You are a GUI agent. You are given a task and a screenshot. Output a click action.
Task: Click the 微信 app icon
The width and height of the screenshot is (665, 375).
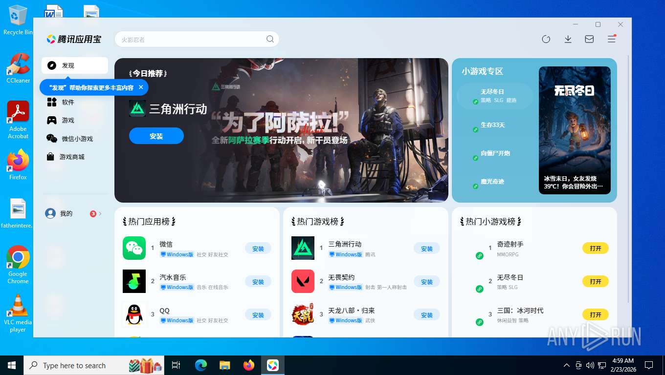pos(134,248)
